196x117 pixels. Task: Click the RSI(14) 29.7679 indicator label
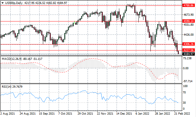point(12,87)
